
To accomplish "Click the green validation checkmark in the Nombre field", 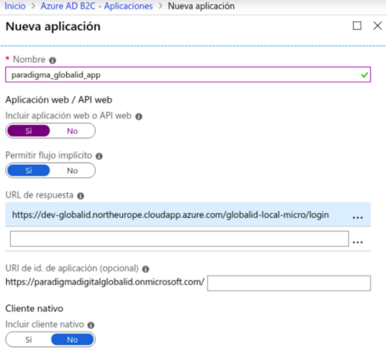I will point(365,75).
